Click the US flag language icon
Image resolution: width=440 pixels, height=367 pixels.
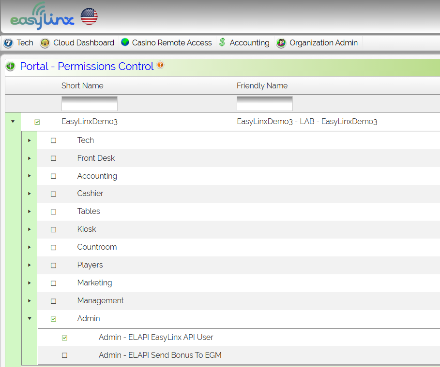[x=89, y=16]
